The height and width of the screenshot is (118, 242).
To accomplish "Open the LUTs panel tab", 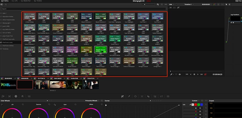I will 15,1.
